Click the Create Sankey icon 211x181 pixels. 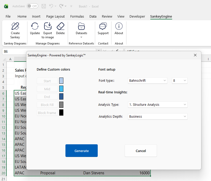(x=15, y=26)
